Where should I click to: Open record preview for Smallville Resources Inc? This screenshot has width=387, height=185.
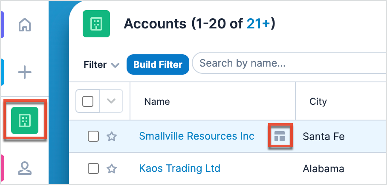[x=280, y=136]
